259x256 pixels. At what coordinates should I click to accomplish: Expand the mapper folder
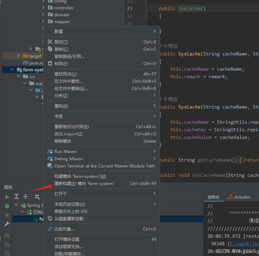[43, 21]
